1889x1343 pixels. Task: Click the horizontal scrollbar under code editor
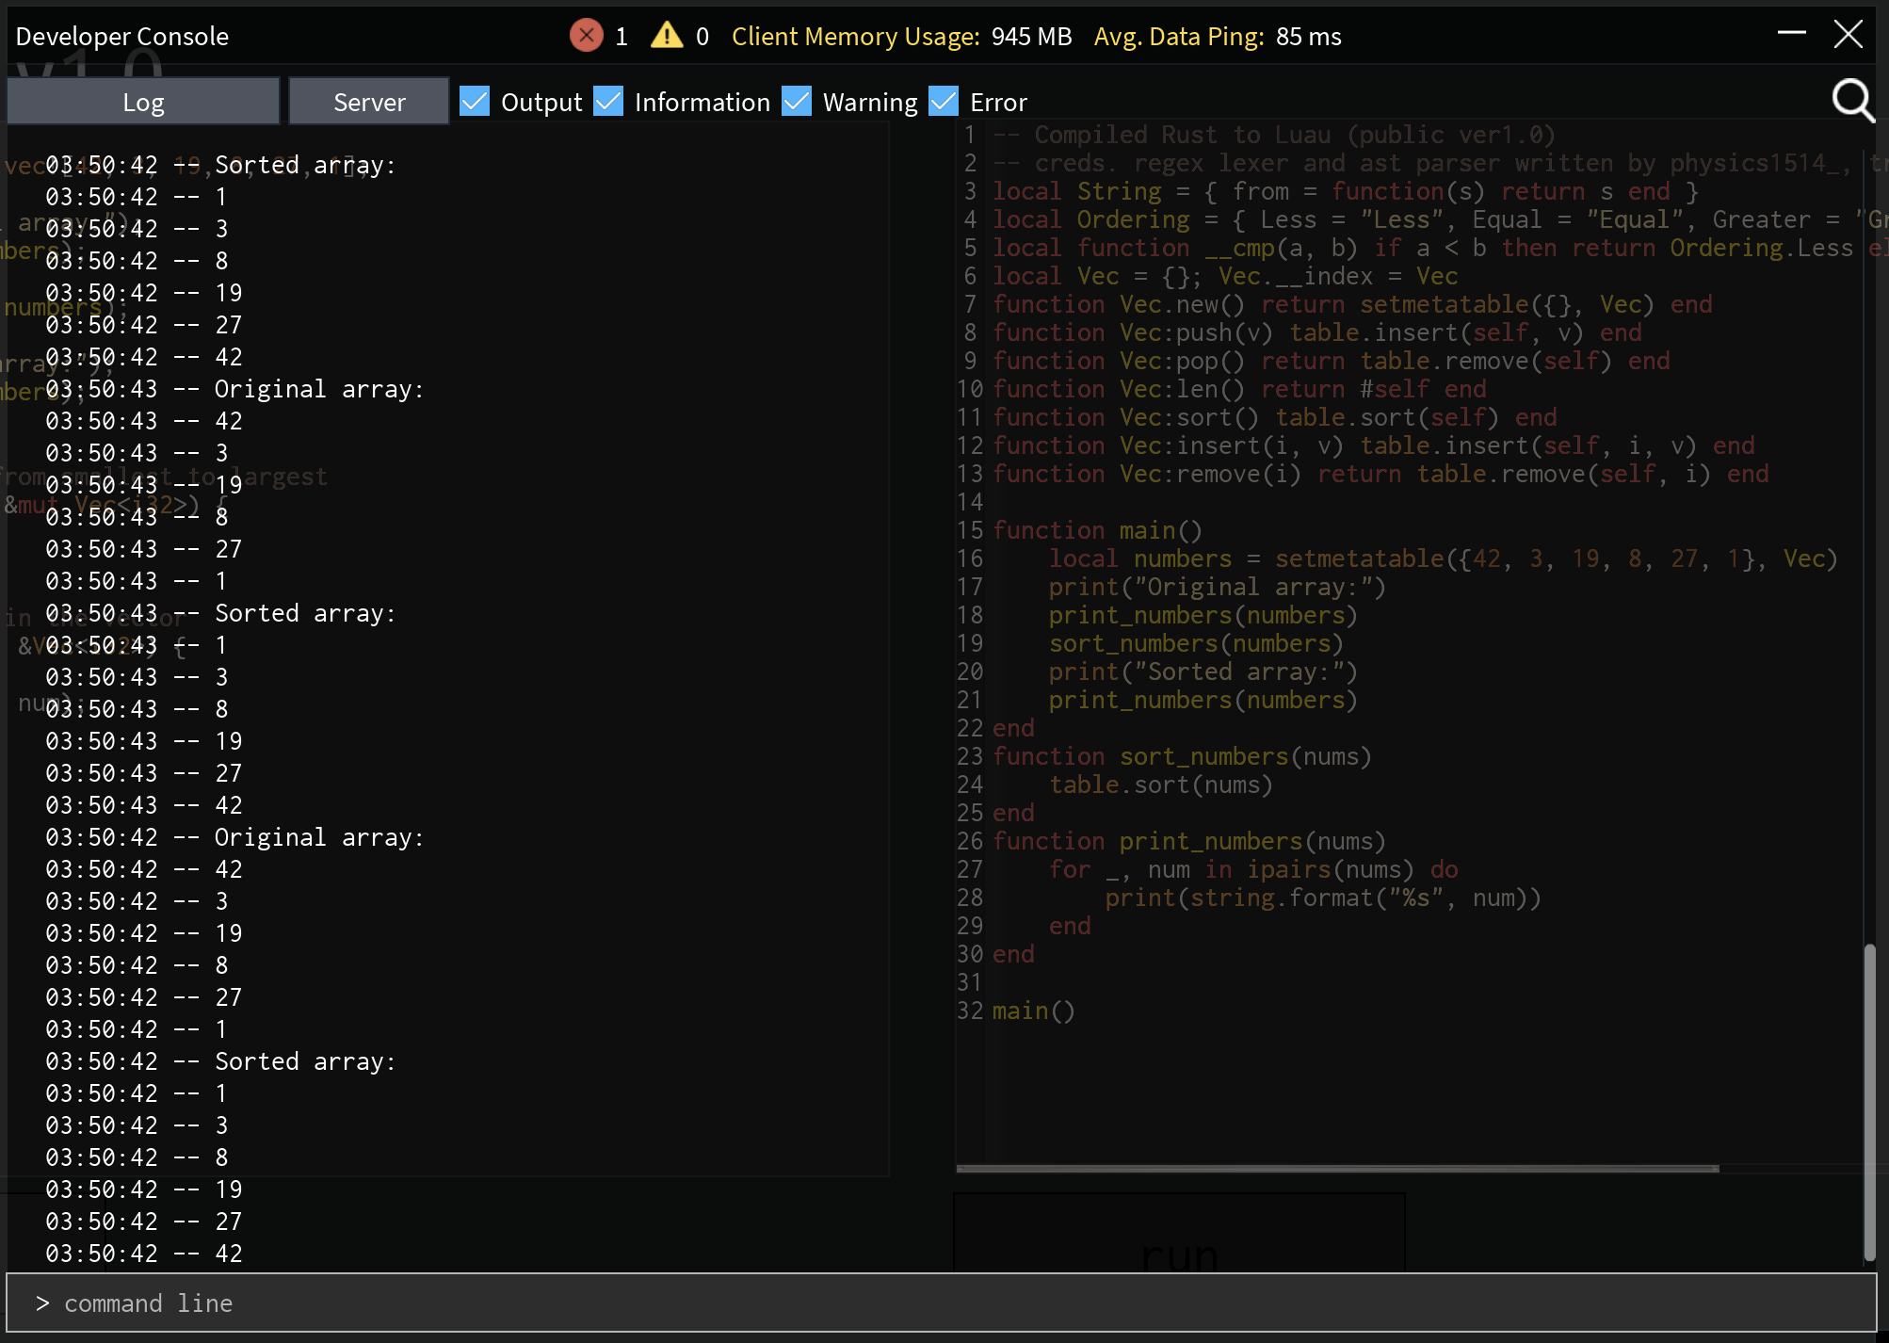(x=1337, y=1169)
